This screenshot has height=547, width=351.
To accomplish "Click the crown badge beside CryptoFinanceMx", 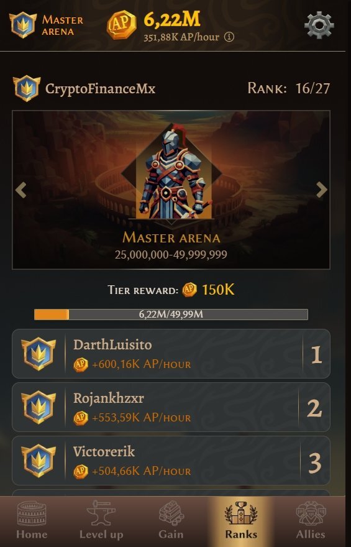I will click(x=27, y=89).
